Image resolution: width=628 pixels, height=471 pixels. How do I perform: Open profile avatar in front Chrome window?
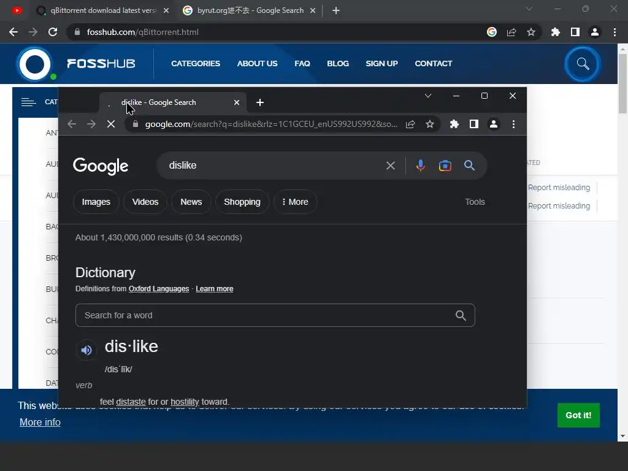(494, 124)
